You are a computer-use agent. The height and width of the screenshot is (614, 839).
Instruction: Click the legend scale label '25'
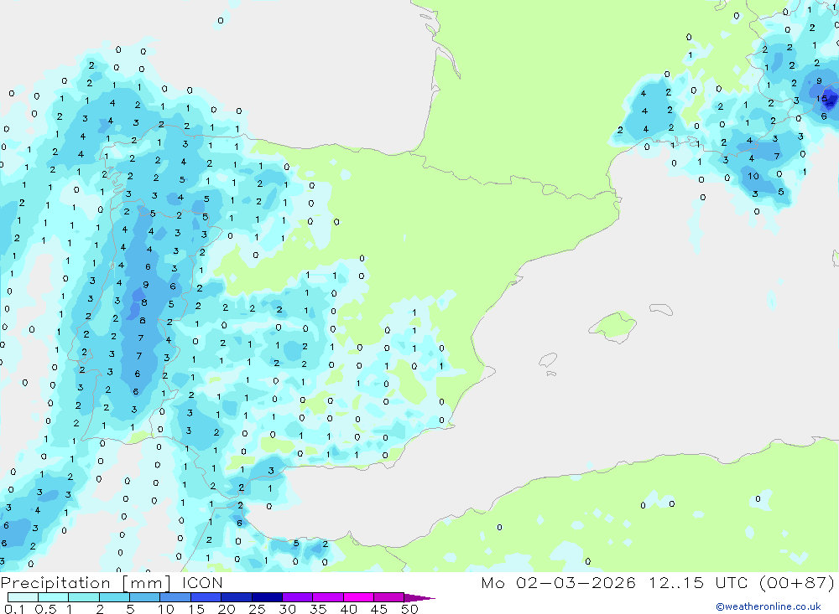coord(257,609)
